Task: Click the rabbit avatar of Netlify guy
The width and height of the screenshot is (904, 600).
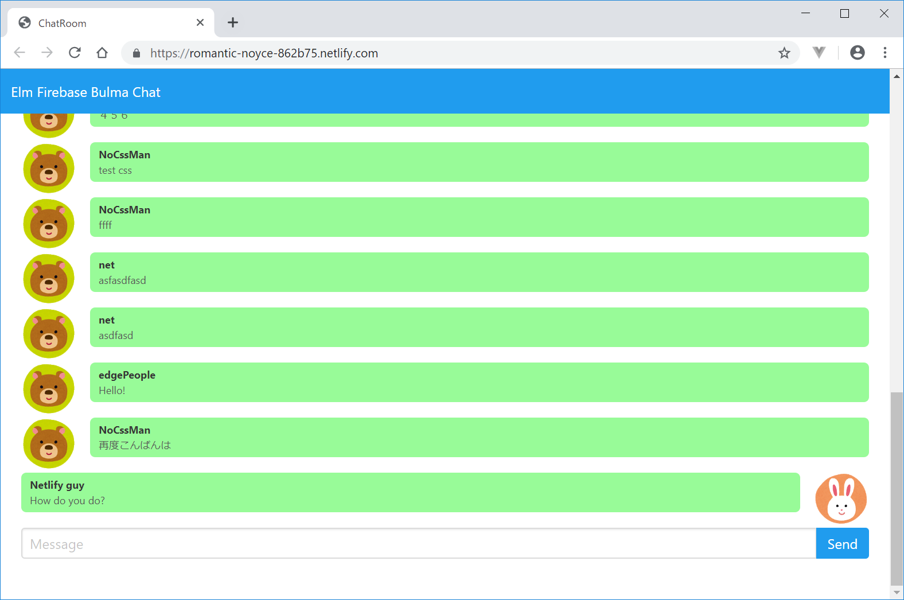Action: click(x=841, y=498)
